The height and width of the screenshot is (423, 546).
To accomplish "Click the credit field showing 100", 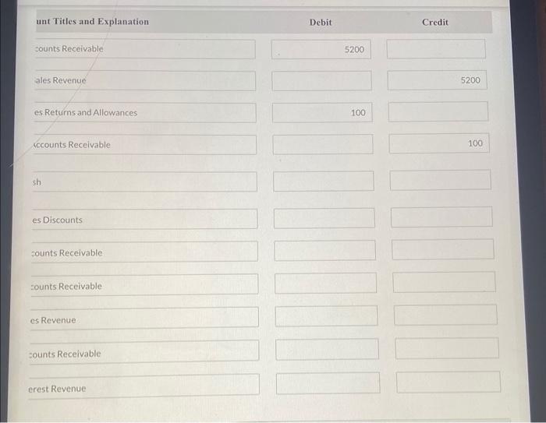I will click(439, 143).
